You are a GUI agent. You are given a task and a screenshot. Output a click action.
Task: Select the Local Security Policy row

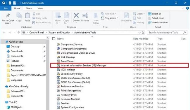pos(119,74)
